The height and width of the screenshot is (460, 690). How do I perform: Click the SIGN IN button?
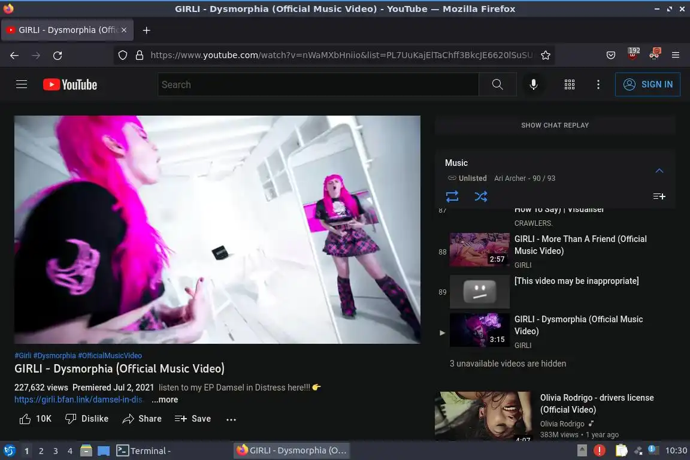coord(647,84)
